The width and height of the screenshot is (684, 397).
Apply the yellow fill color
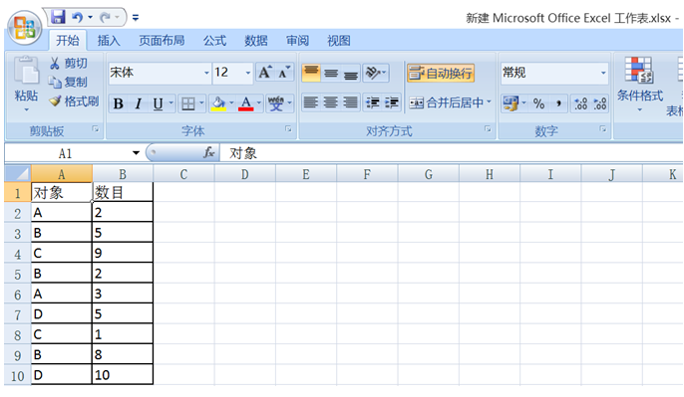(x=218, y=103)
